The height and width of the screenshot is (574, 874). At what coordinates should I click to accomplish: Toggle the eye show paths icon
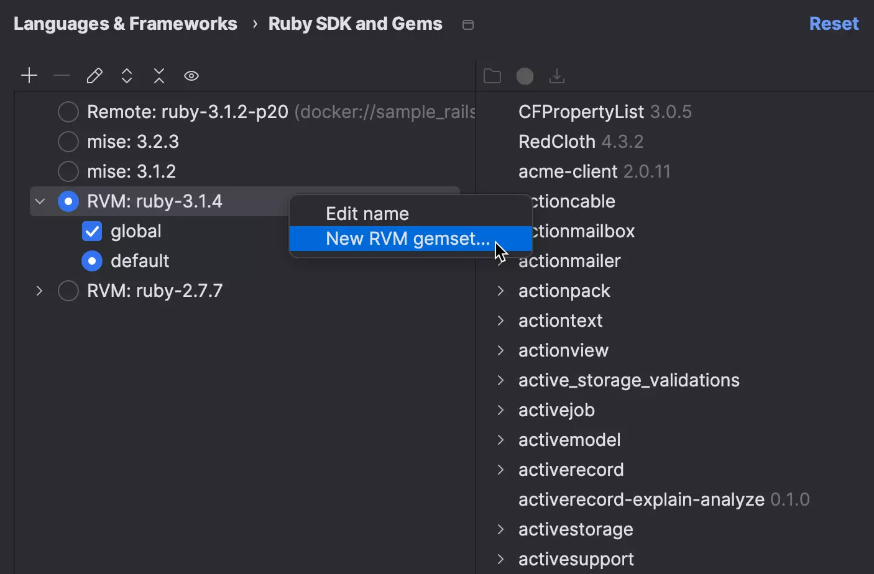click(x=191, y=76)
